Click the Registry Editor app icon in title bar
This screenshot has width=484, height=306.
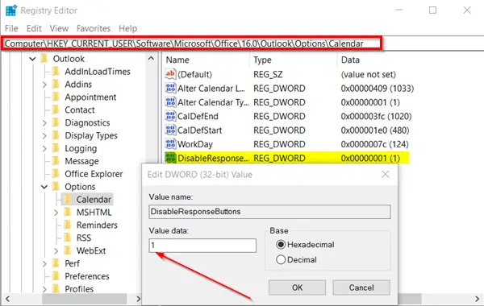click(11, 10)
